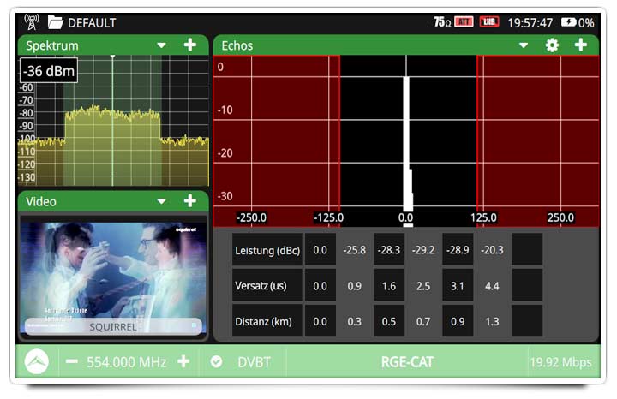This screenshot has width=617, height=399.
Task: Open the Video panel dropdown arrow
Action: coord(161,201)
